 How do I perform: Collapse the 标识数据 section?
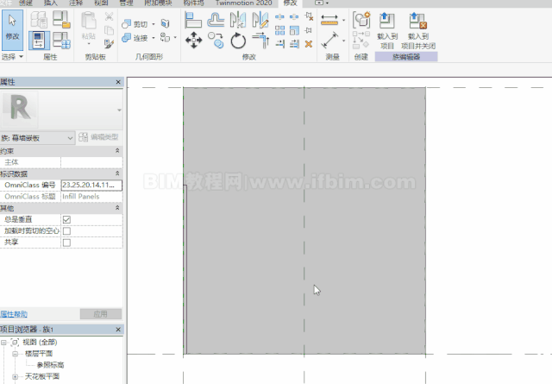click(x=117, y=173)
